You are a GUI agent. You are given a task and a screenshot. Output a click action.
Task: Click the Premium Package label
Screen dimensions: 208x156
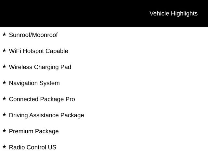pyautogui.click(x=34, y=131)
